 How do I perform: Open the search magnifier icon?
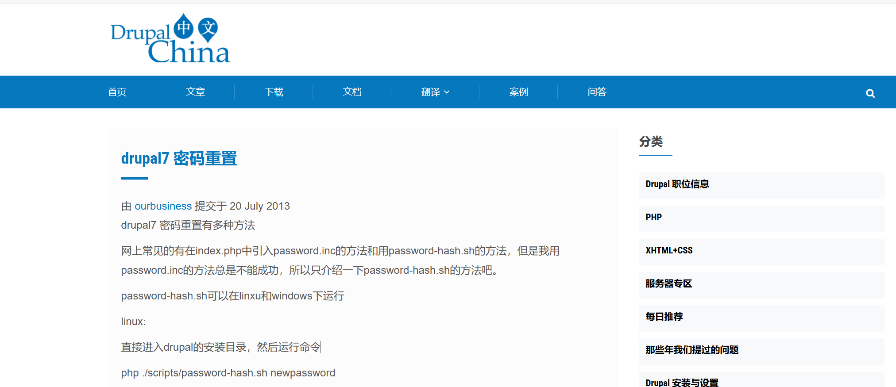(870, 93)
